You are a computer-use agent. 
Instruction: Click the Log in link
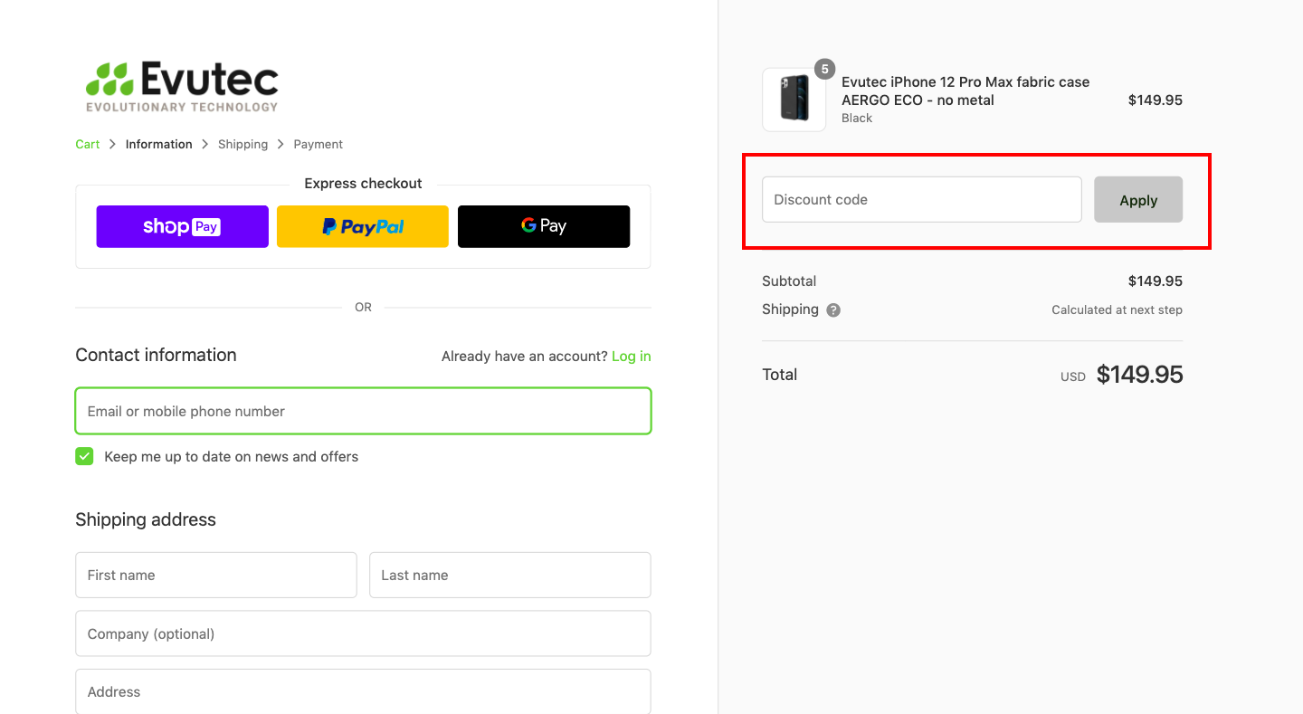pos(632,357)
